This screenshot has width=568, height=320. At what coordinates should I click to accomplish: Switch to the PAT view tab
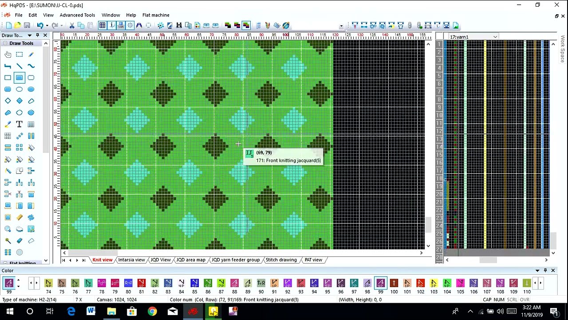313,260
